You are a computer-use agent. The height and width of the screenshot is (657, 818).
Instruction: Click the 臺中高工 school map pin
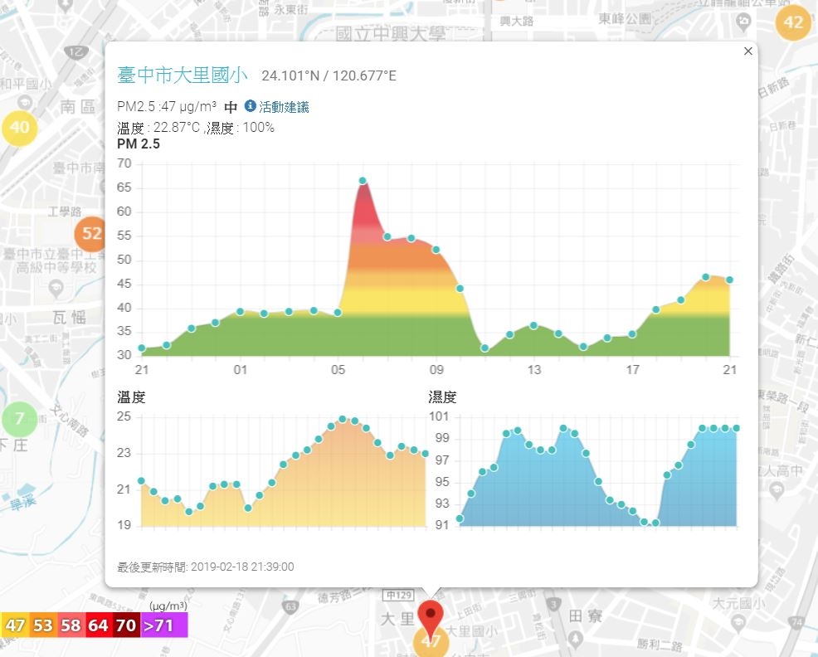(x=56, y=288)
